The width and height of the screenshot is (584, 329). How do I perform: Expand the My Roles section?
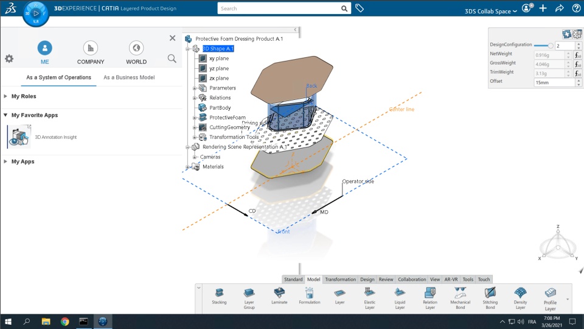5,96
